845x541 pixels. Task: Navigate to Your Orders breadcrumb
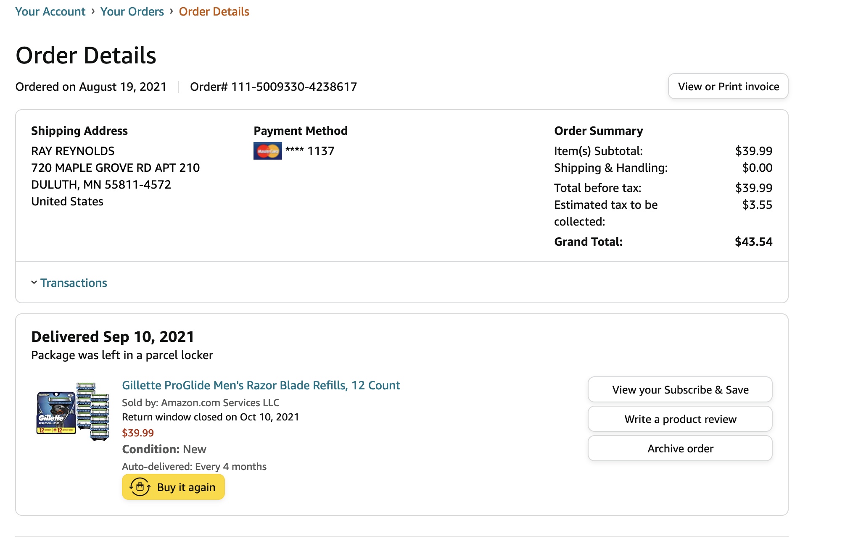pos(132,11)
